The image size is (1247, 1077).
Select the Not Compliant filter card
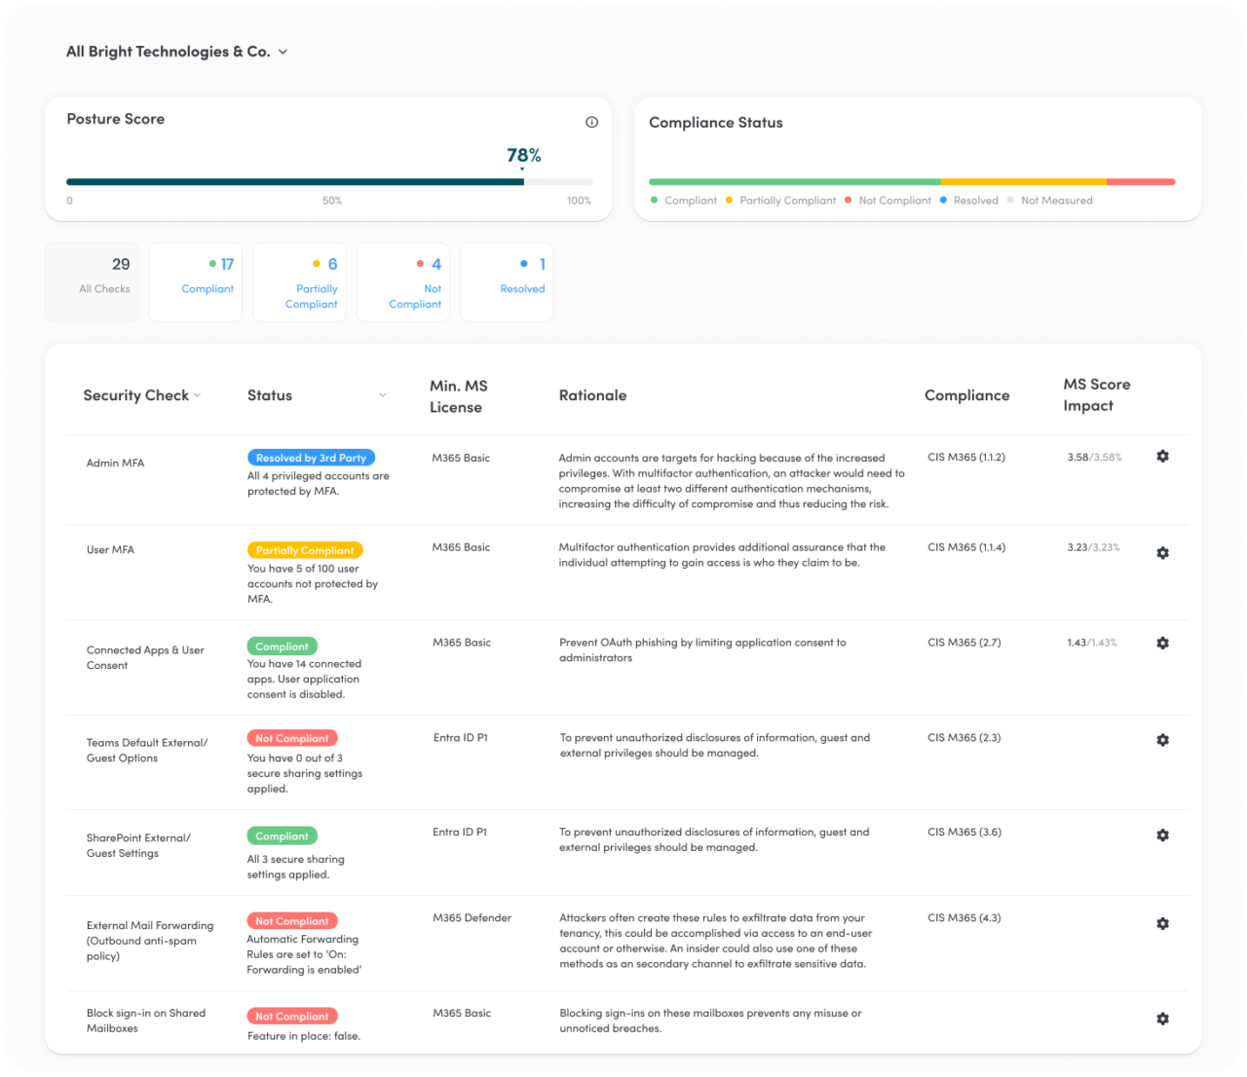(x=402, y=281)
